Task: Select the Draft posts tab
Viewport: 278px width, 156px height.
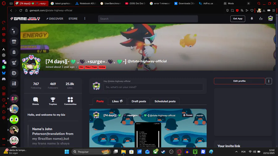Action: click(x=139, y=101)
